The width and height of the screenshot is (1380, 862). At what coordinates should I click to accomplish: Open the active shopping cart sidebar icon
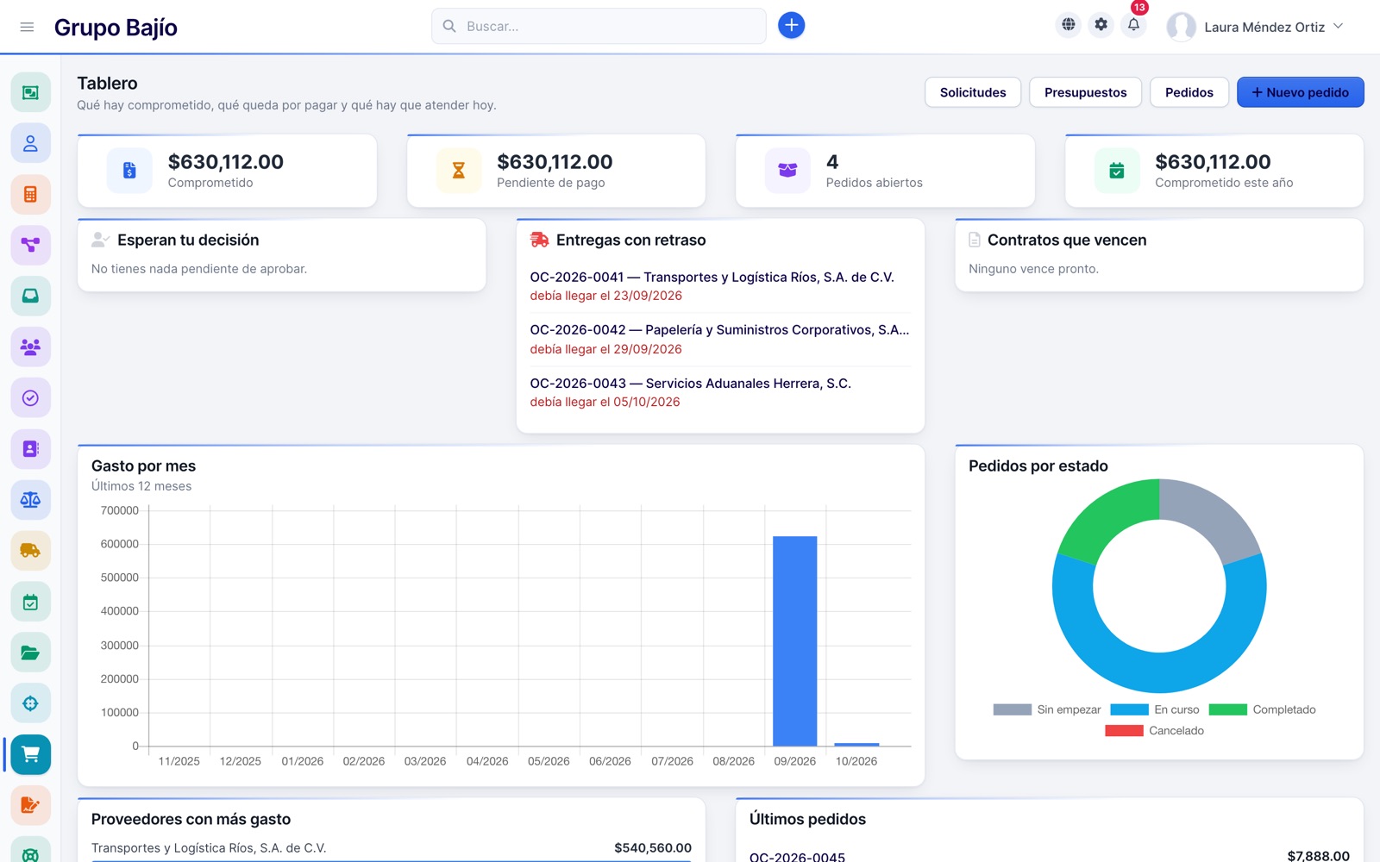point(30,754)
